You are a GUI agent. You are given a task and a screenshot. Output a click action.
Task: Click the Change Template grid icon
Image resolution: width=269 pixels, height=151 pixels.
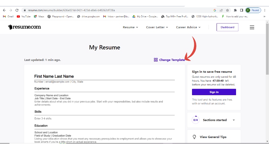(156, 60)
